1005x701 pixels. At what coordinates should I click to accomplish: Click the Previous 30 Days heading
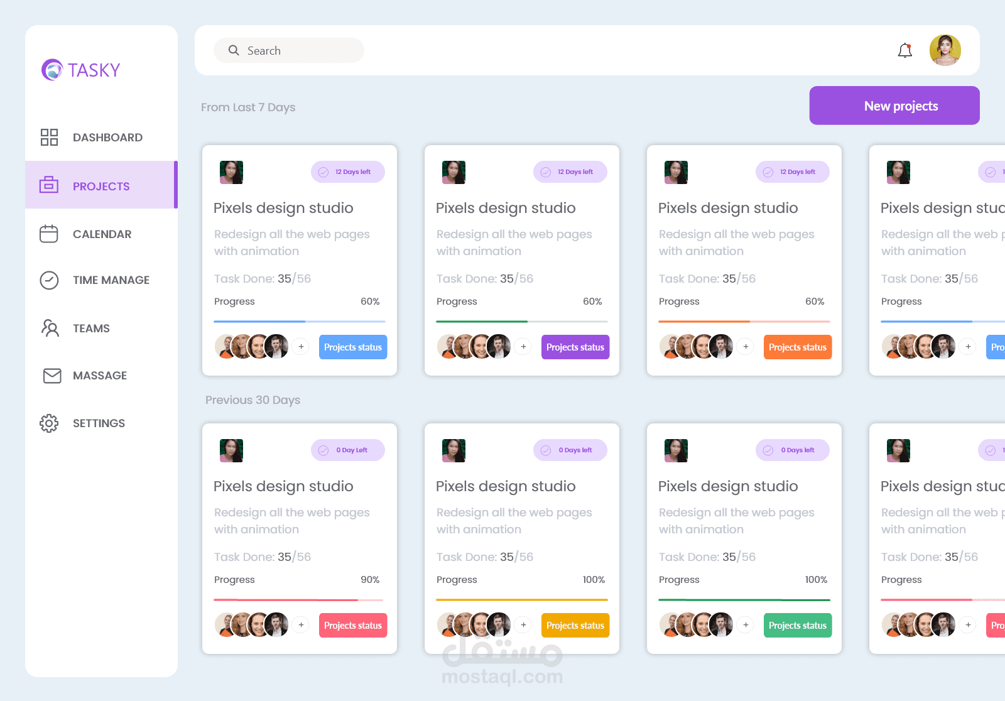click(253, 400)
